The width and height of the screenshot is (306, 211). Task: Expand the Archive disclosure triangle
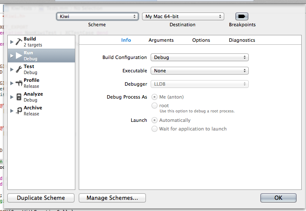point(12,111)
